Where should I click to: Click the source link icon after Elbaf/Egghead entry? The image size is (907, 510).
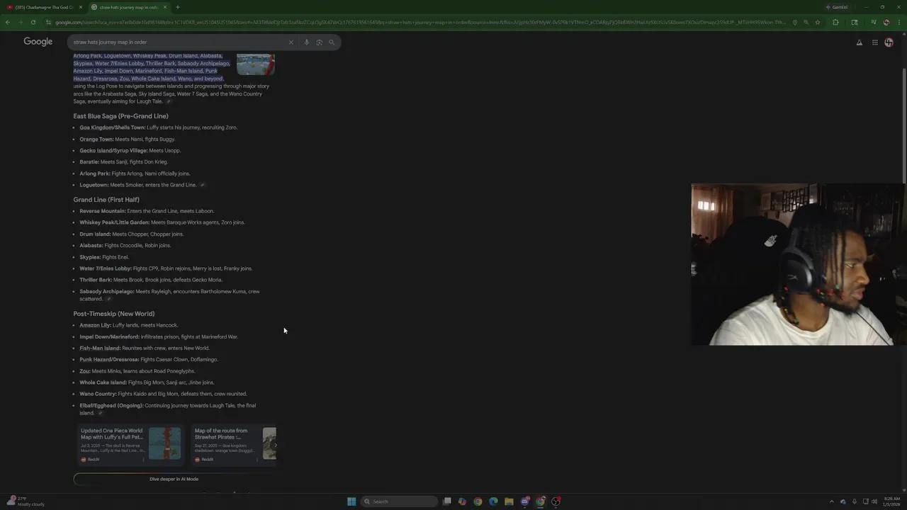(x=100, y=413)
